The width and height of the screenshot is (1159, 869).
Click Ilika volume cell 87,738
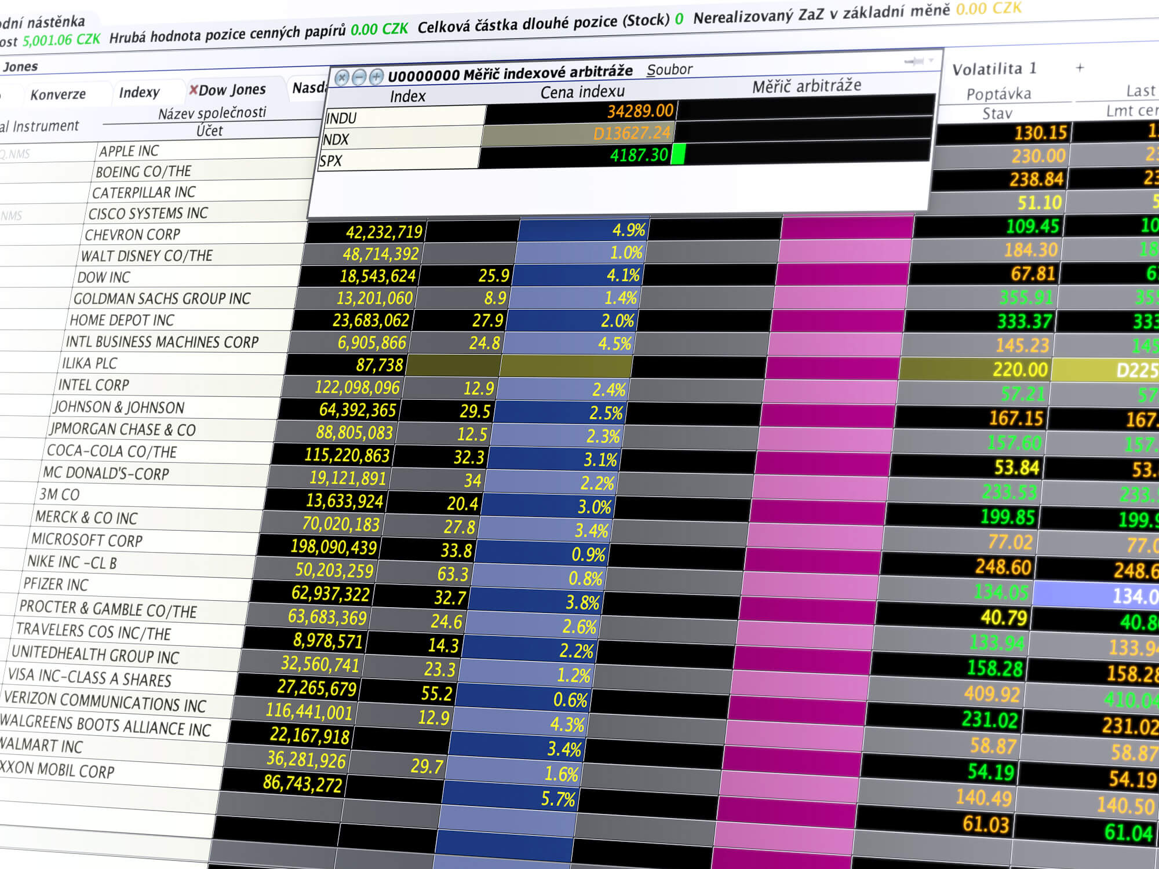[x=379, y=365]
